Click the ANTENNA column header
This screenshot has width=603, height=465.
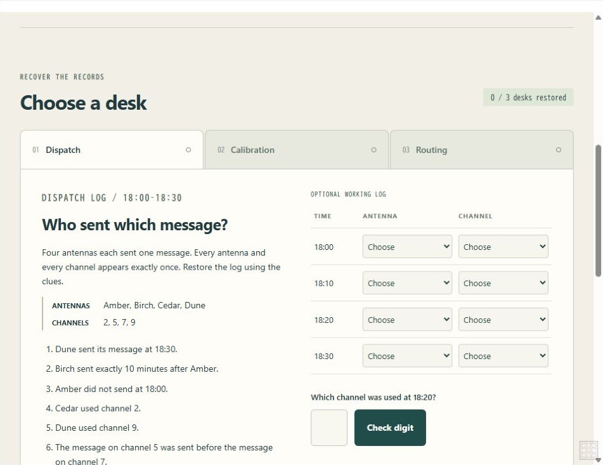[x=380, y=216]
